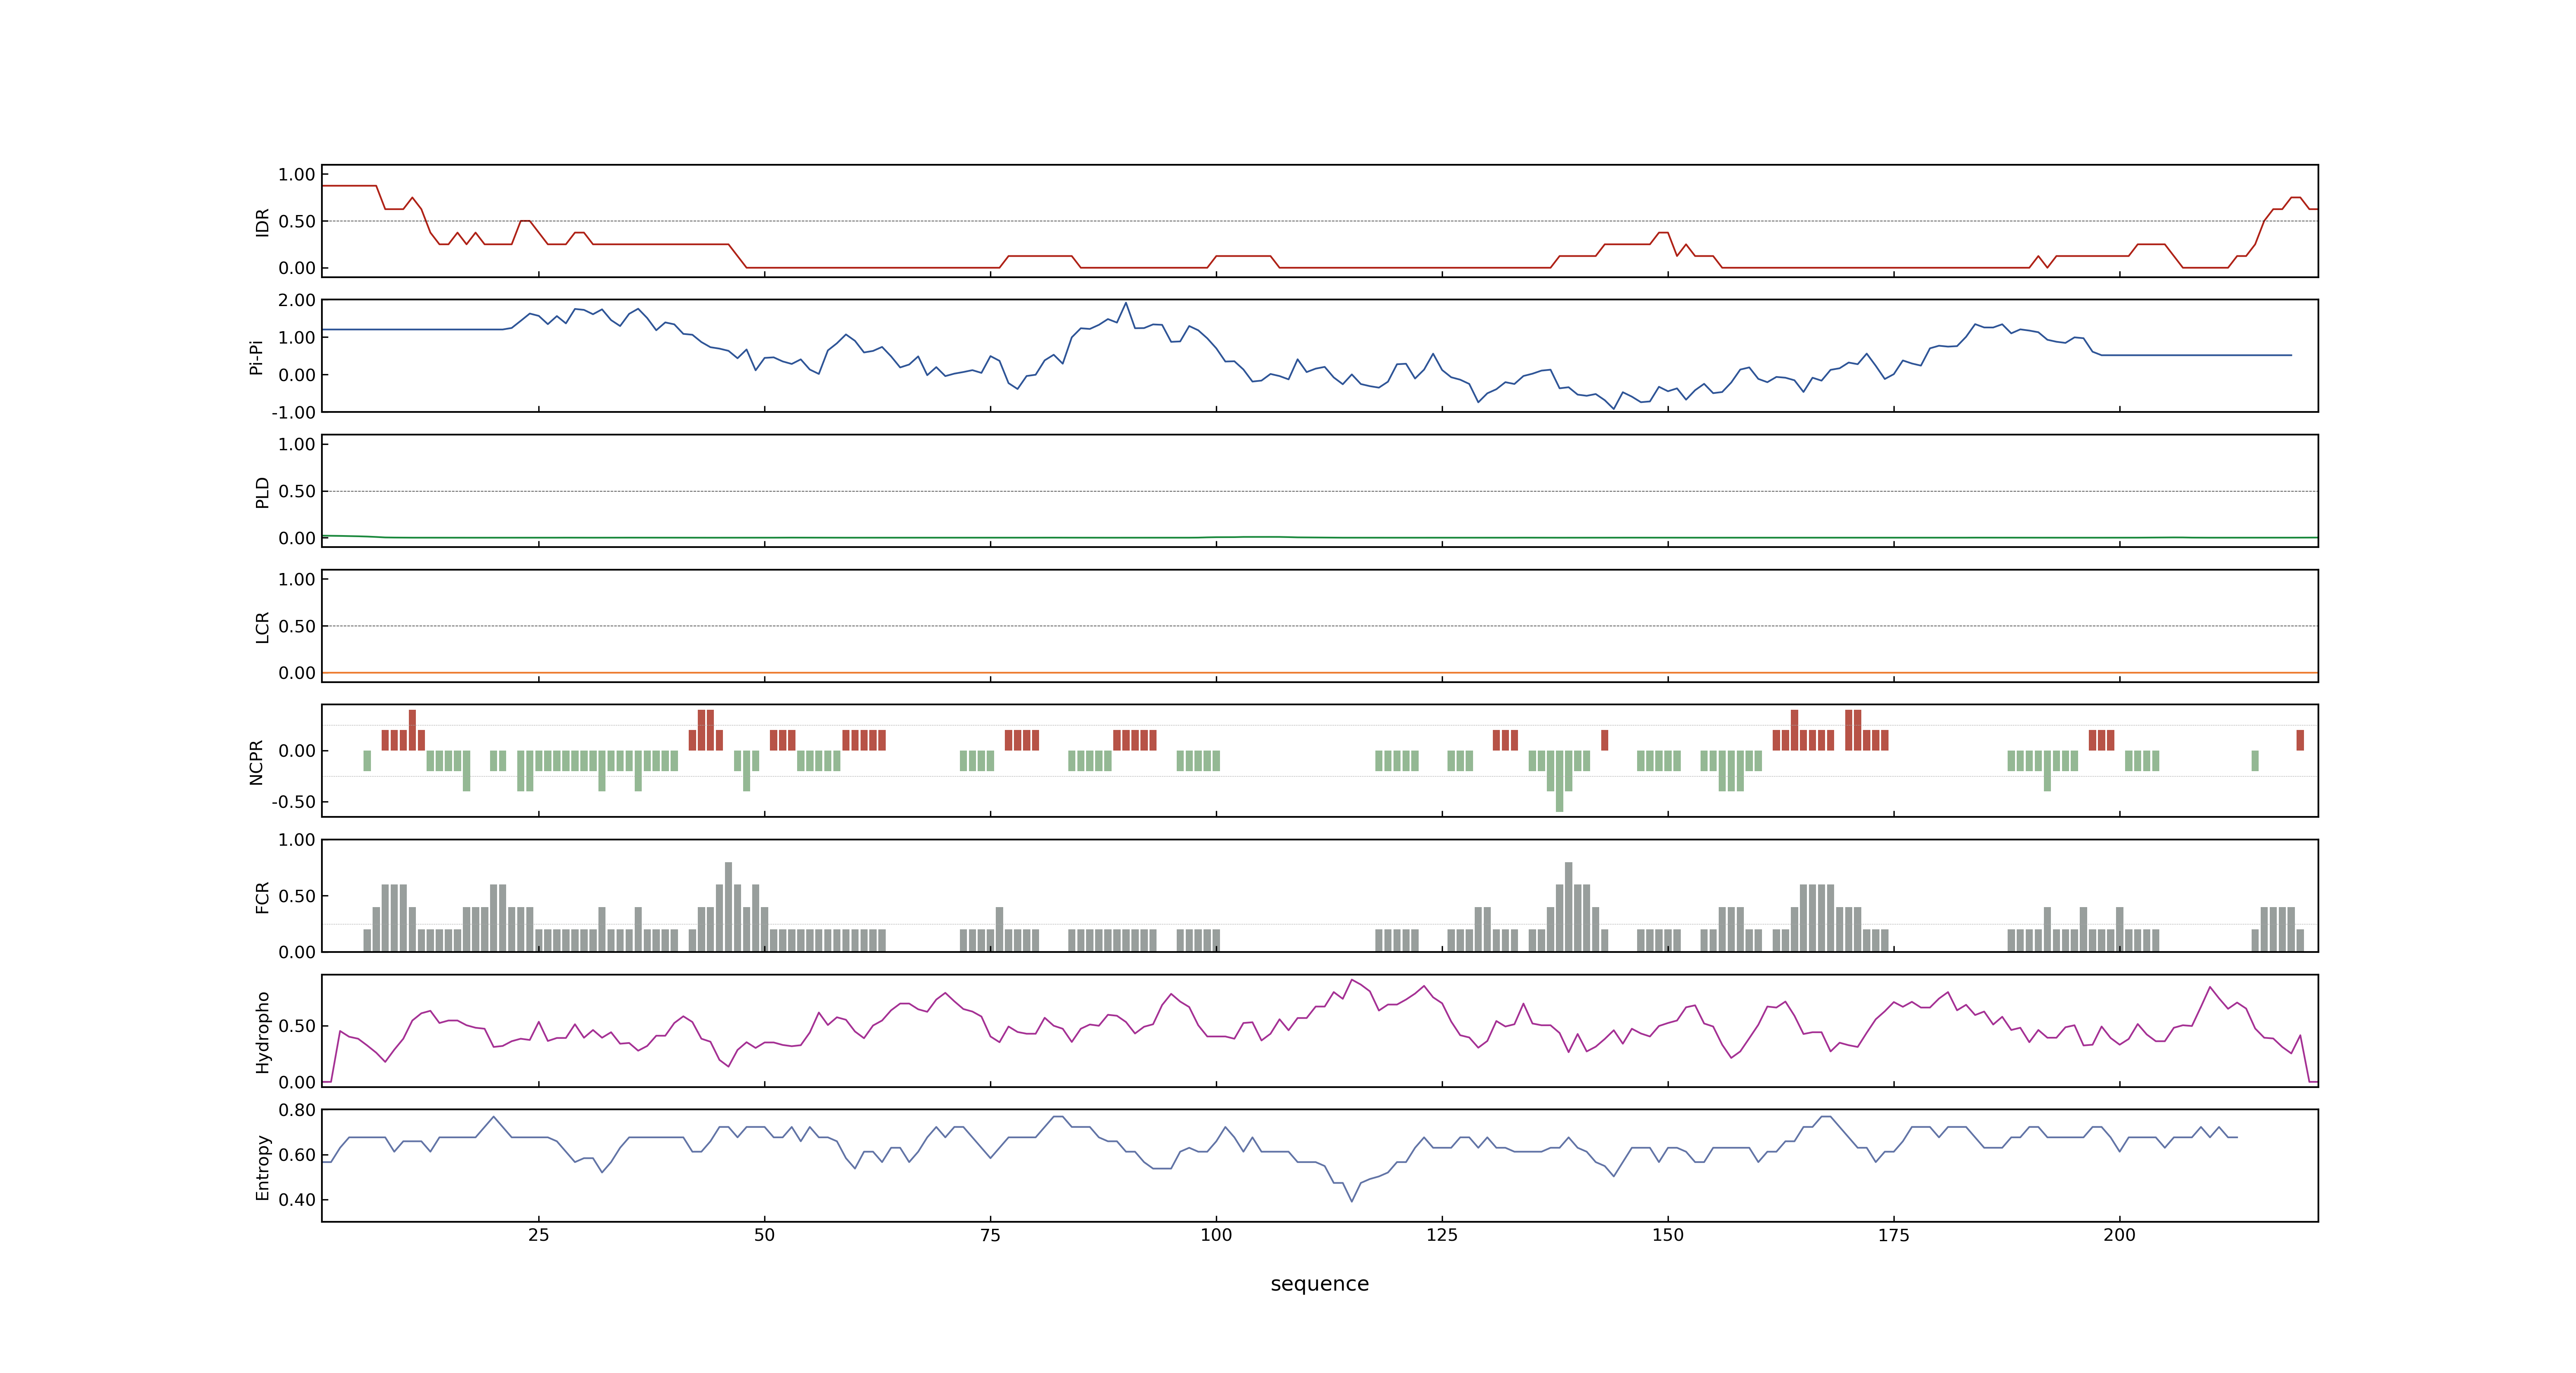
Task: Click the x-axis tick label 125
Action: click(1442, 1234)
